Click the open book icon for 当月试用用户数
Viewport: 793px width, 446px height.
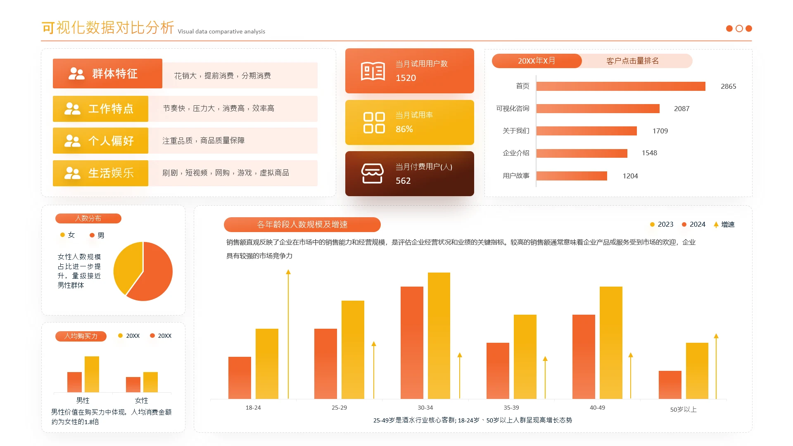point(373,71)
